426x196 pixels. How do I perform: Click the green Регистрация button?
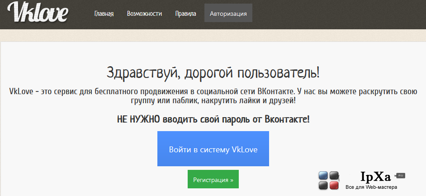[x=213, y=179]
